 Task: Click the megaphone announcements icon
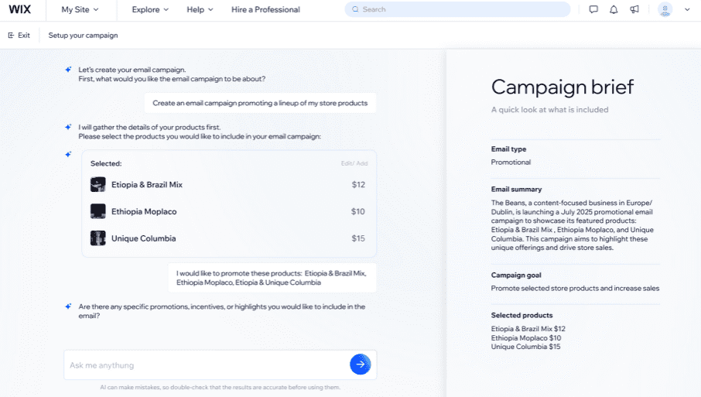point(634,10)
